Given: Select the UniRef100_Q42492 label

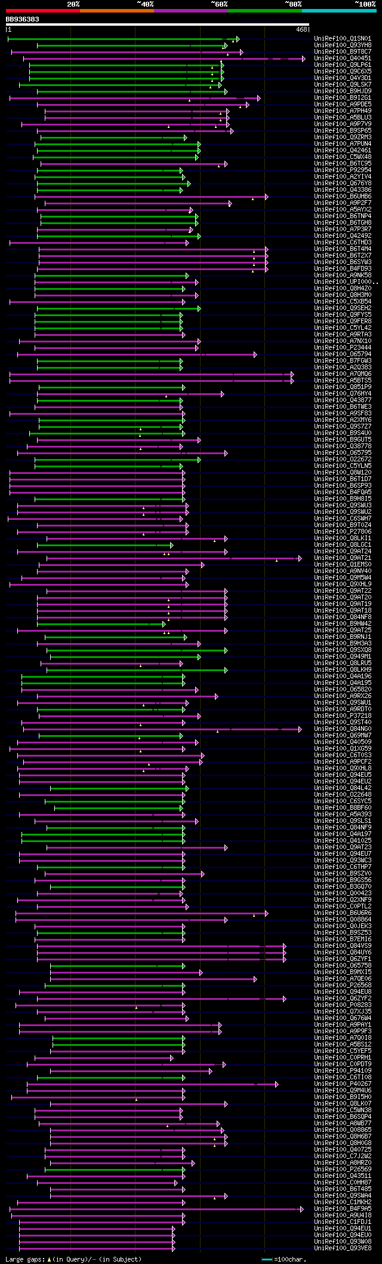Looking at the screenshot, I should coord(343,236).
